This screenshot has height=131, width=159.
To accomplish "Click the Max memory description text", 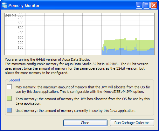I will [83, 89].
